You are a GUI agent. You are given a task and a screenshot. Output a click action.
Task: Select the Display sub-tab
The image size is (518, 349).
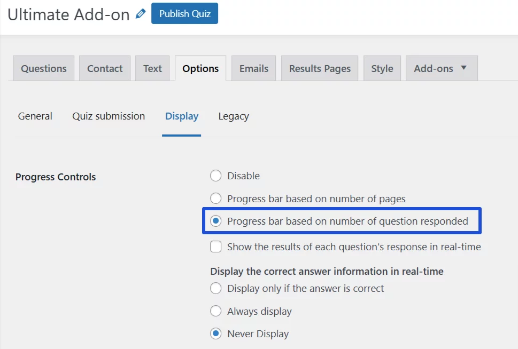point(182,116)
